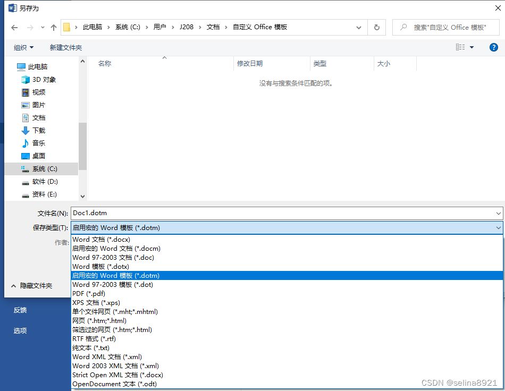Choose Word 2003 XML 文档 (*.xml)
Image resolution: width=505 pixels, height=391 pixels.
(x=287, y=366)
